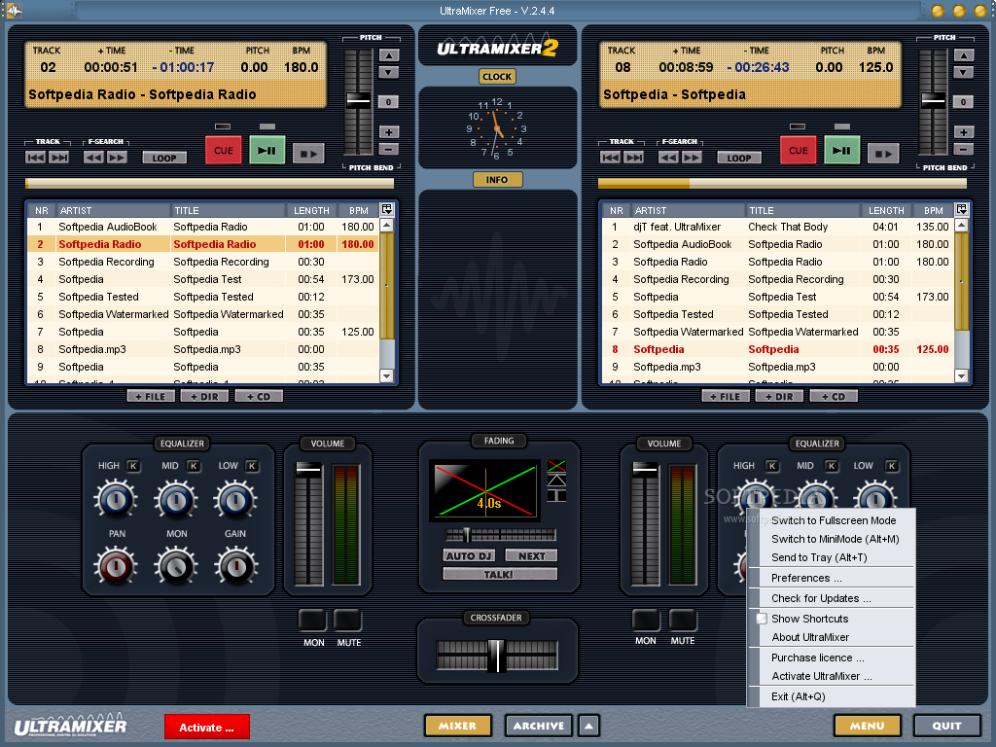This screenshot has height=747, width=996.
Task: Click the AUTO DJ button
Action: pyautogui.click(x=469, y=555)
